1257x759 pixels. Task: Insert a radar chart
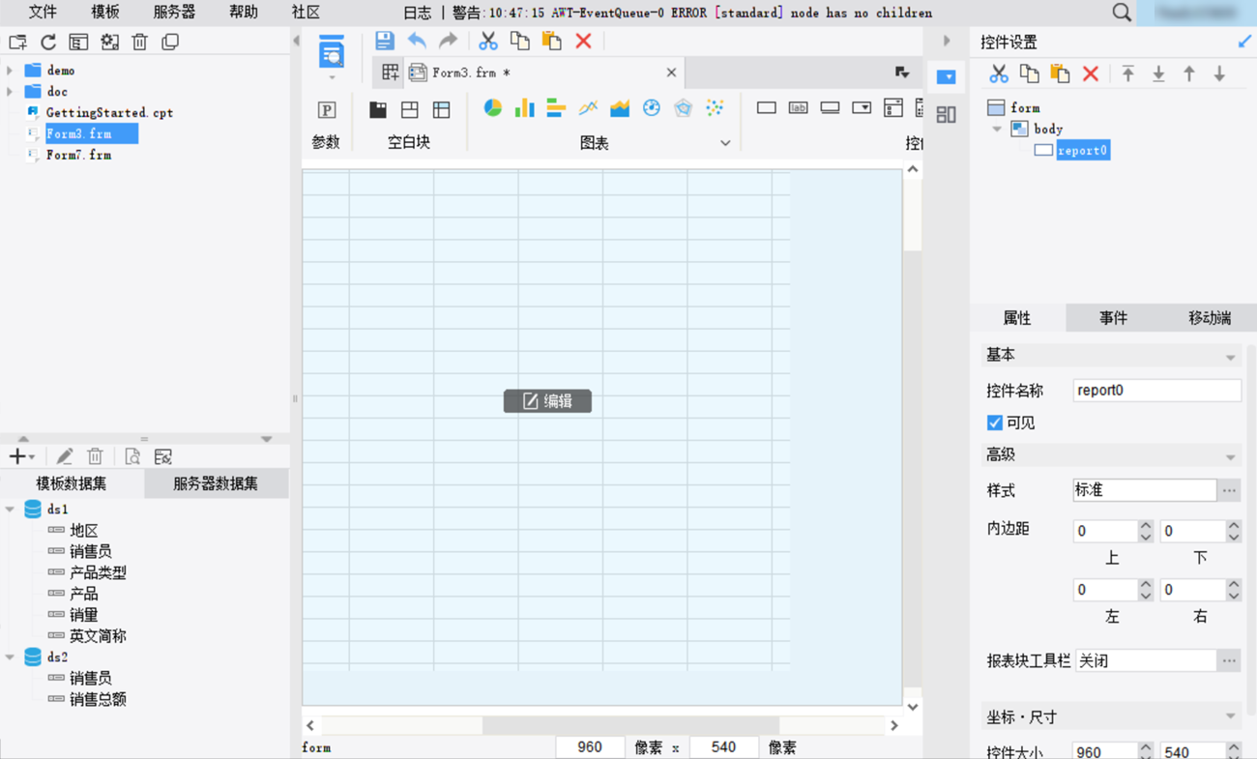[x=684, y=108]
